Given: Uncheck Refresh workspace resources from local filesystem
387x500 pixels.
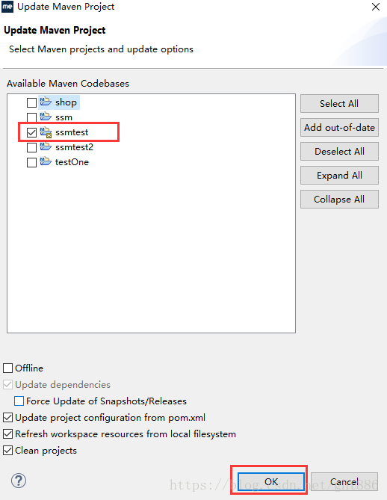Looking at the screenshot, I should 7,434.
